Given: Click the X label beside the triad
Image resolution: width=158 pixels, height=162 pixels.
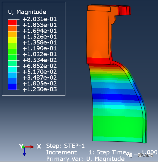Looking at the screenshot, I should (39, 146).
